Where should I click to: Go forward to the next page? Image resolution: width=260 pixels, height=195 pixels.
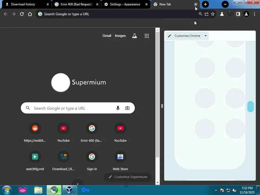pyautogui.click(x=14, y=14)
